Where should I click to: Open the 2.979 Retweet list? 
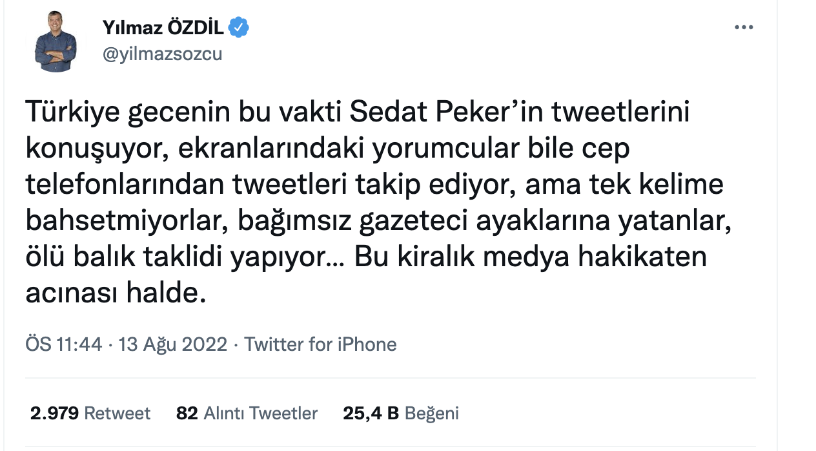click(x=90, y=413)
